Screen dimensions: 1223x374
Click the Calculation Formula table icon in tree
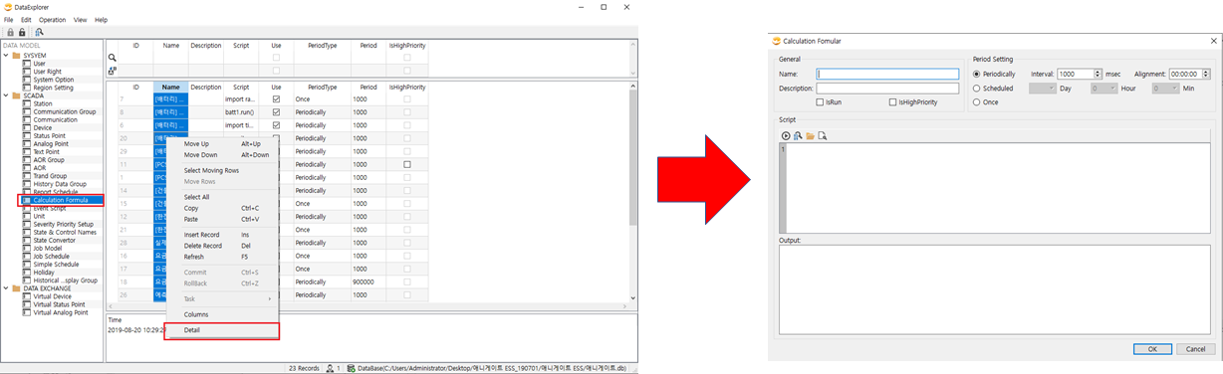[x=27, y=200]
